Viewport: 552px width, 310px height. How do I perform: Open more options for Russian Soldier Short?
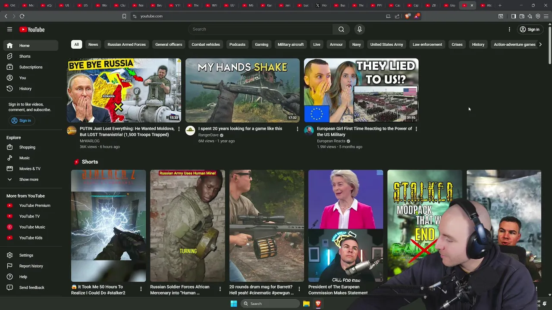[x=220, y=289]
